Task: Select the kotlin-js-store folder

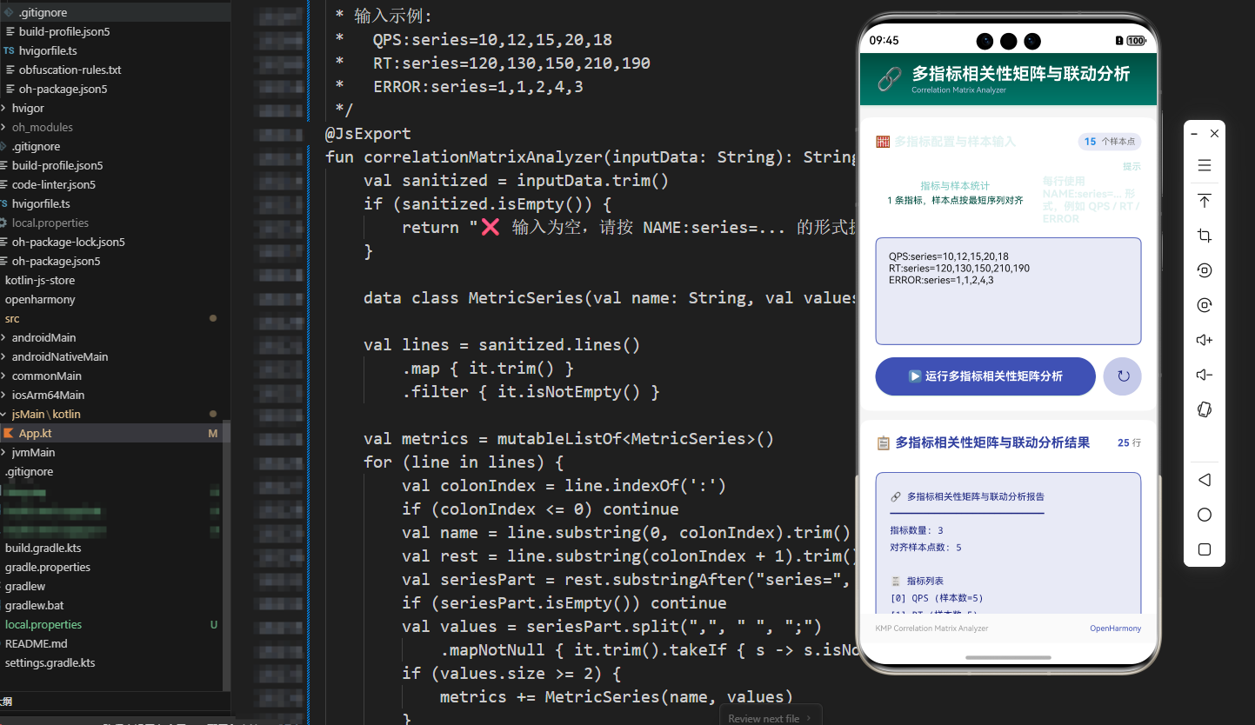Action: click(40, 280)
